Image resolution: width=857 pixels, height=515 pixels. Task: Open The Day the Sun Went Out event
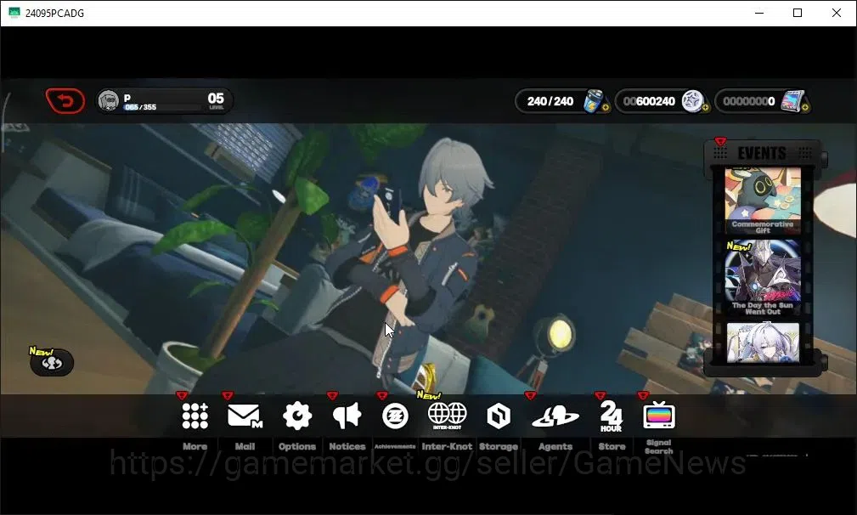pos(763,278)
